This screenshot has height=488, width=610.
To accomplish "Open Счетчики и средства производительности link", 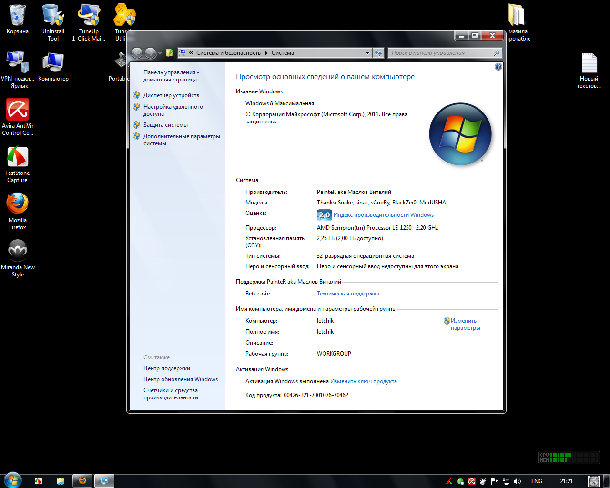I will tap(171, 394).
